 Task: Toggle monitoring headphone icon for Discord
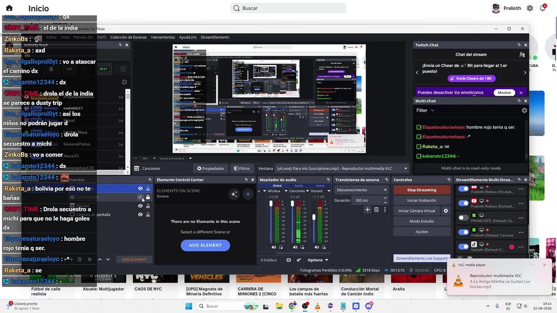(325, 247)
